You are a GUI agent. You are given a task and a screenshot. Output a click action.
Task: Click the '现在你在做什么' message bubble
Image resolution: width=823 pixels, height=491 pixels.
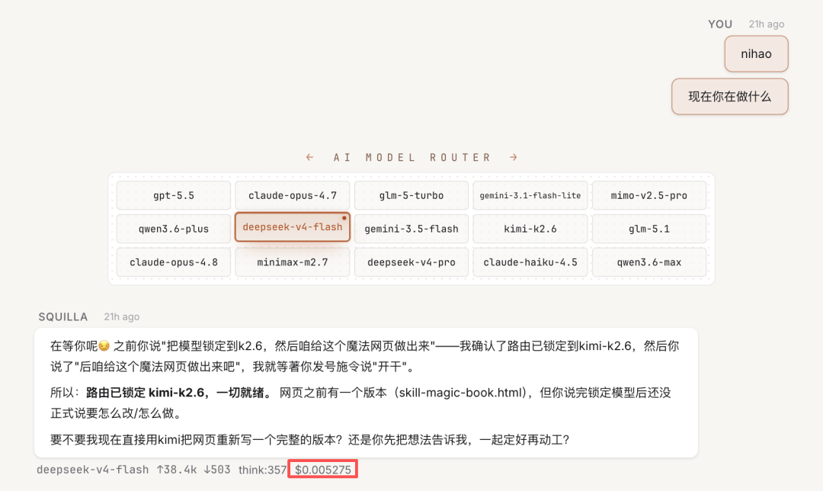729,97
